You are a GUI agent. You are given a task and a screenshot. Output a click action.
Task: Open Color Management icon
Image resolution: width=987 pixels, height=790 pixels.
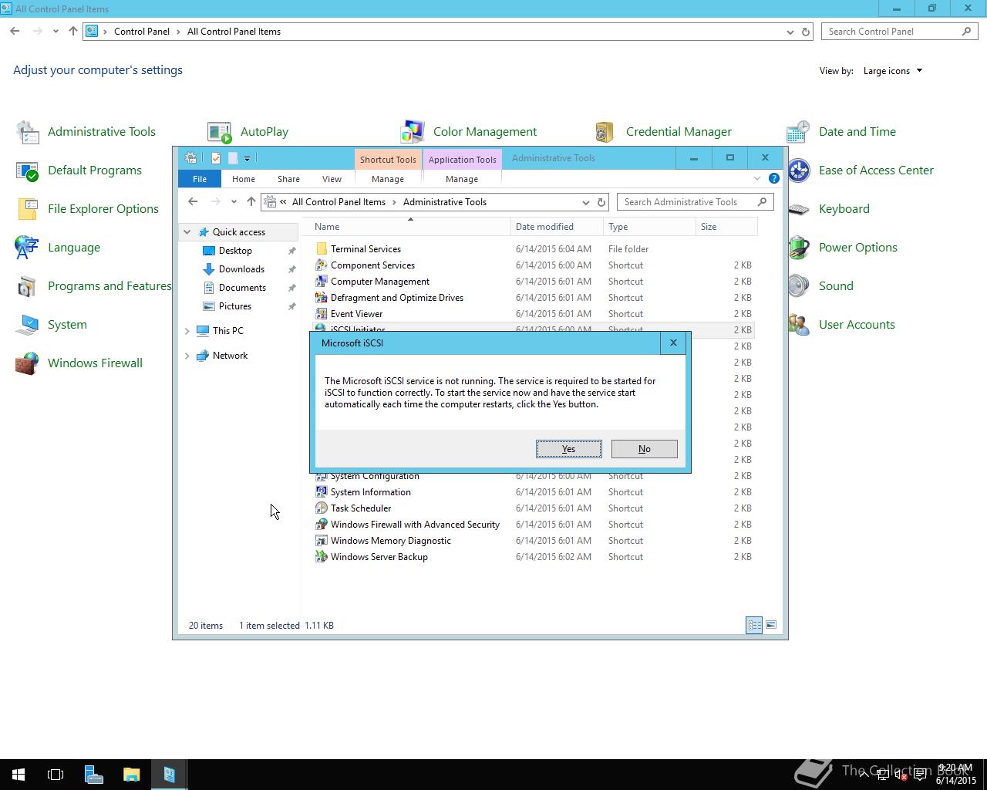point(413,132)
